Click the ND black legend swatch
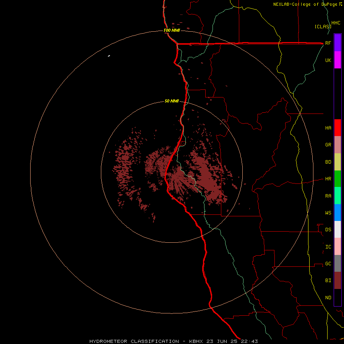The image size is (344, 344). tap(338, 297)
